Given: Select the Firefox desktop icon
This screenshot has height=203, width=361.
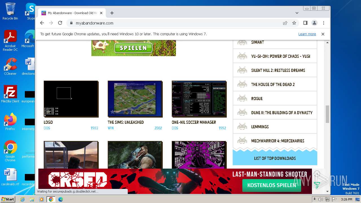Looking at the screenshot, I should 10,122.
